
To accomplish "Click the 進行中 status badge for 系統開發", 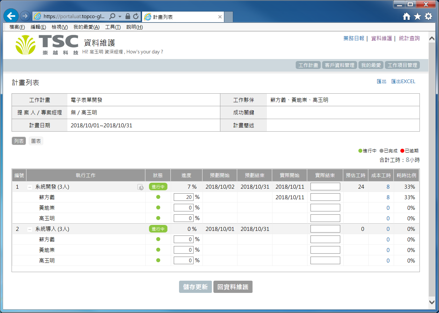I will (158, 187).
